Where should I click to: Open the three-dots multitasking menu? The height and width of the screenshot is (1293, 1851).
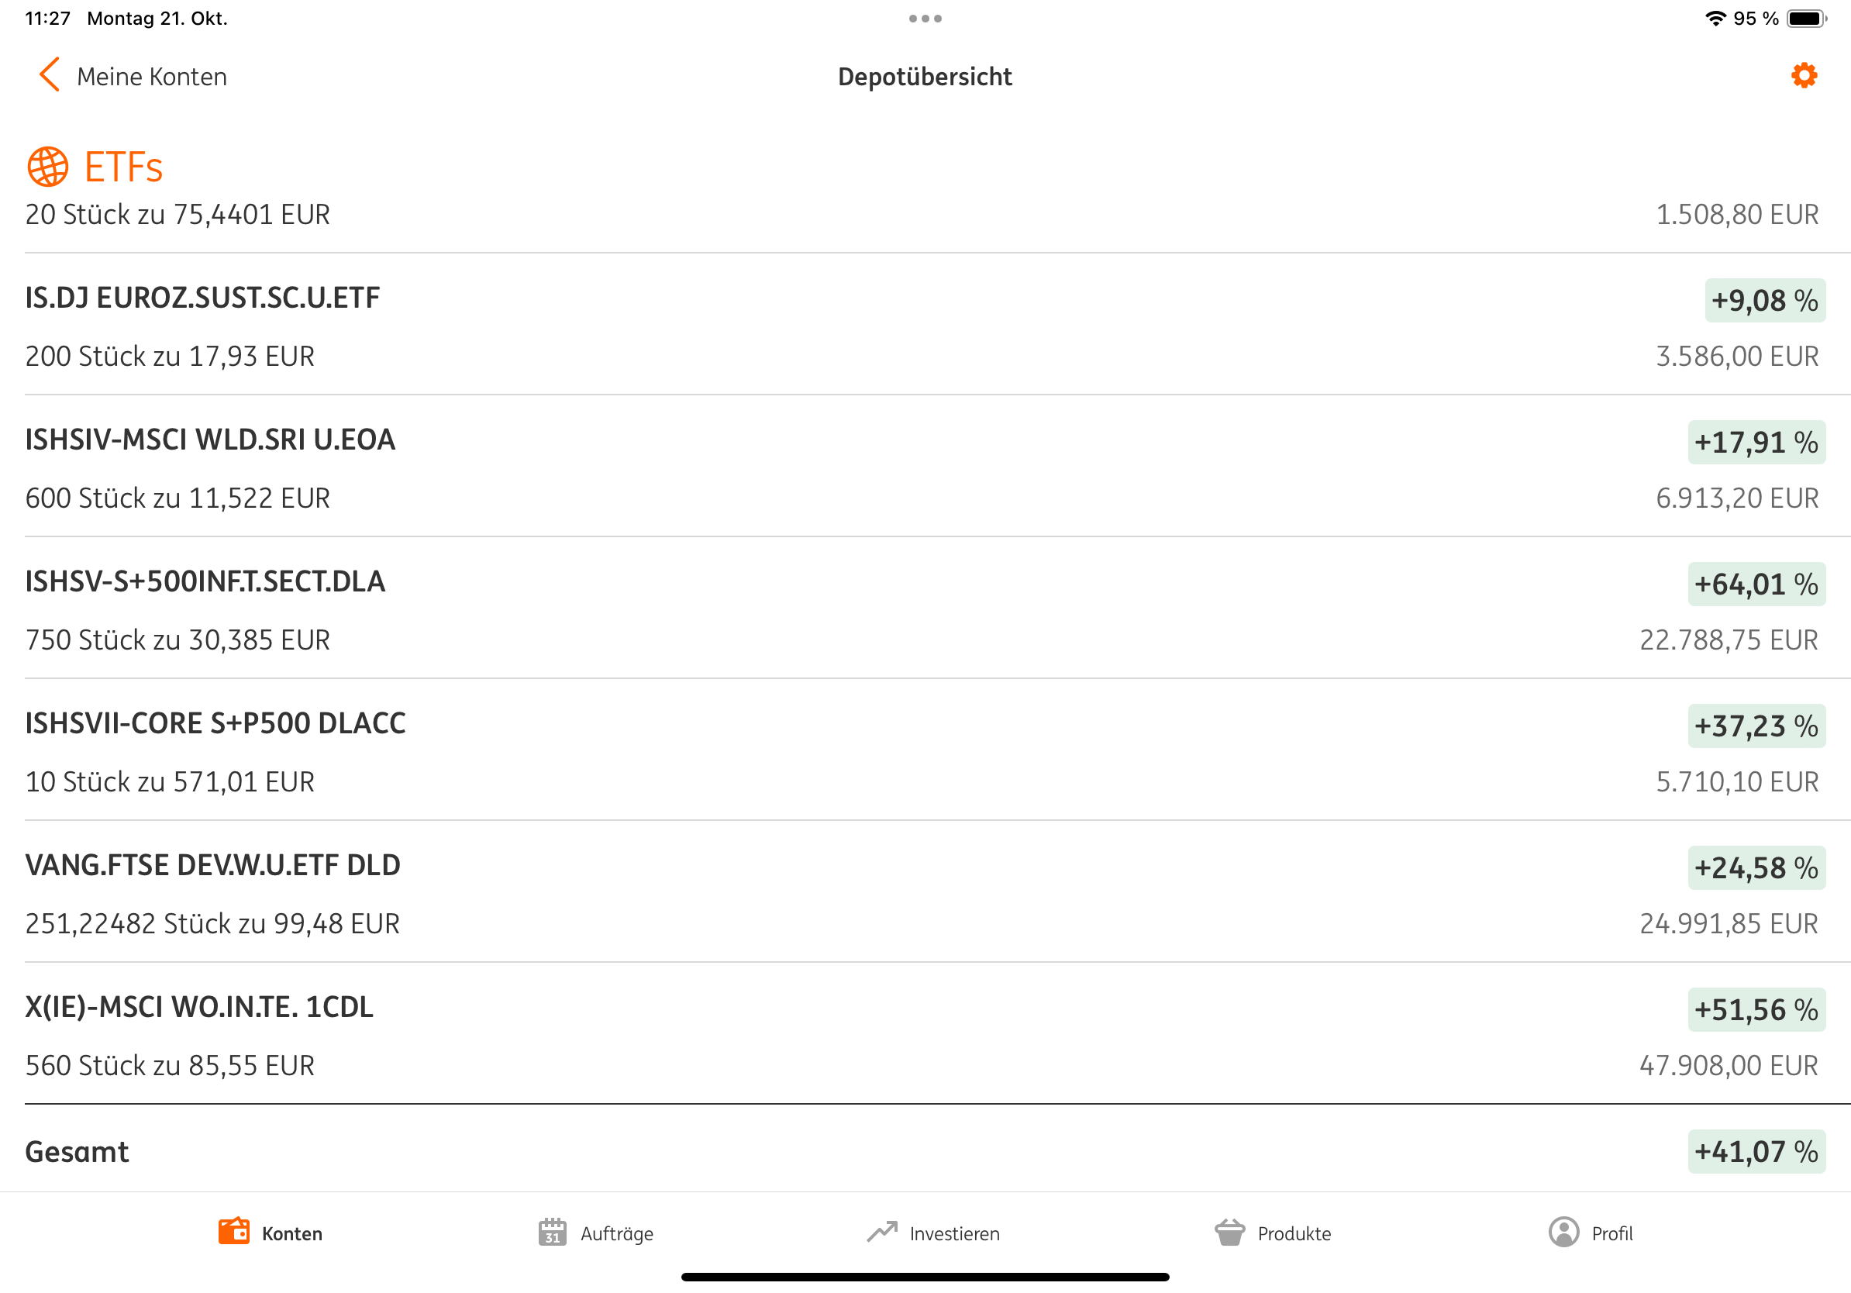coord(925,19)
